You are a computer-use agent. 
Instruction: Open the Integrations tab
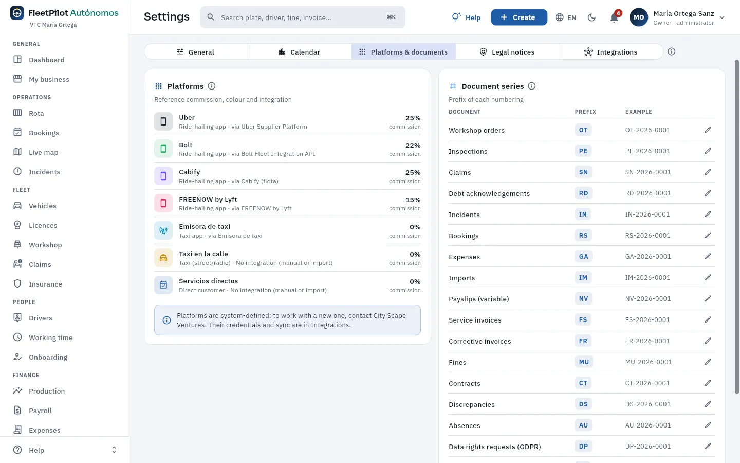[611, 52]
